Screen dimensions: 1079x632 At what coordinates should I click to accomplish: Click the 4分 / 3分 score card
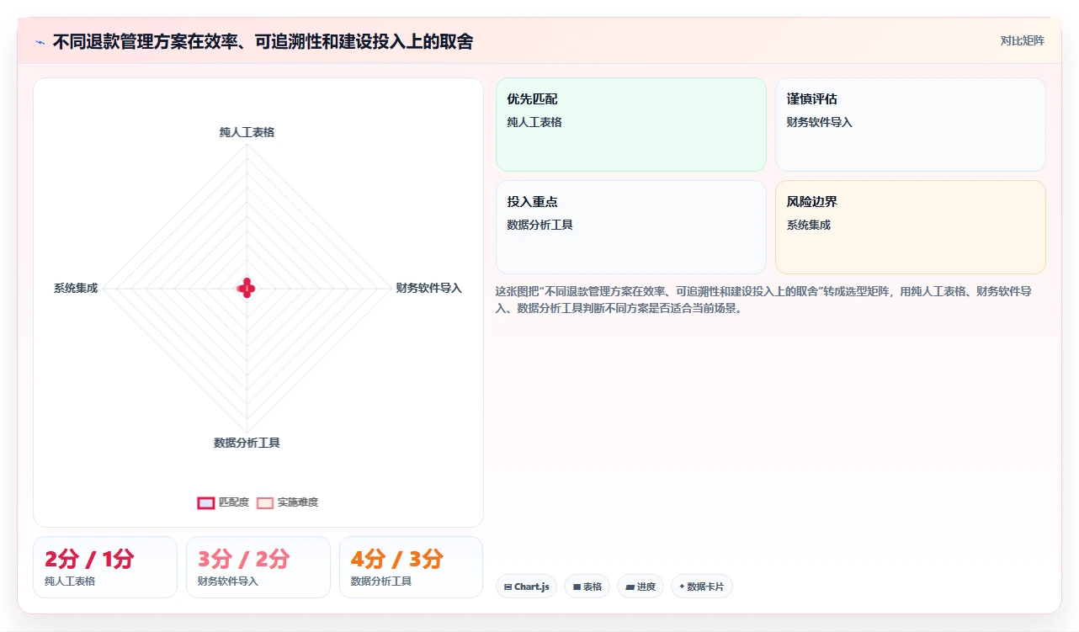point(411,567)
